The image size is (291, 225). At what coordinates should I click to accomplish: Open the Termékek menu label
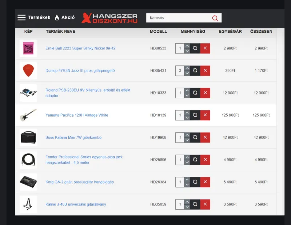point(39,17)
